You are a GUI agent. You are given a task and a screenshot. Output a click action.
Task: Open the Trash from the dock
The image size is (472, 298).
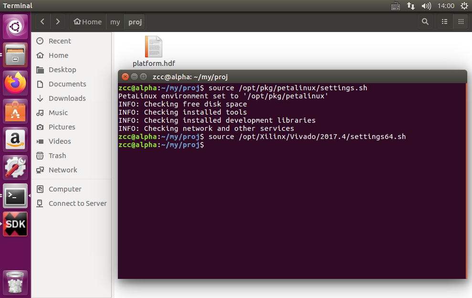(x=15, y=282)
